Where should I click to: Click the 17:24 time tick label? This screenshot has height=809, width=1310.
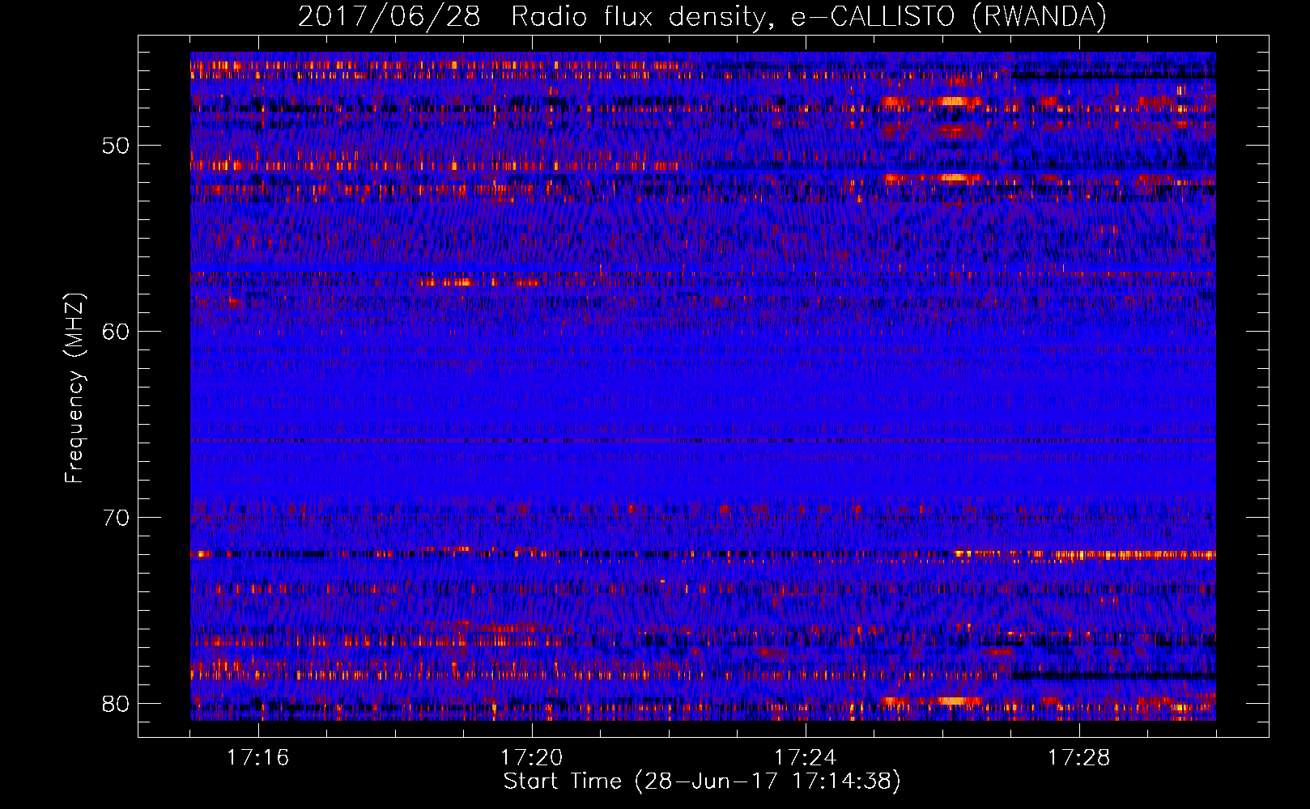click(806, 758)
